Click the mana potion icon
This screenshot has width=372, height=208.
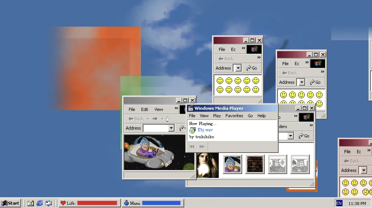point(126,203)
